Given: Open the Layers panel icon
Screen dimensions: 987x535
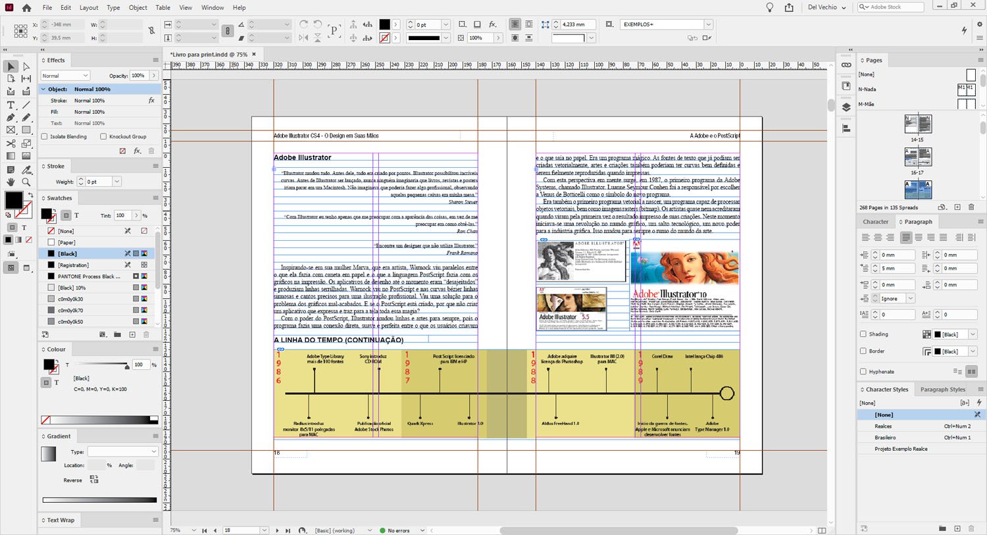Looking at the screenshot, I should pyautogui.click(x=846, y=107).
